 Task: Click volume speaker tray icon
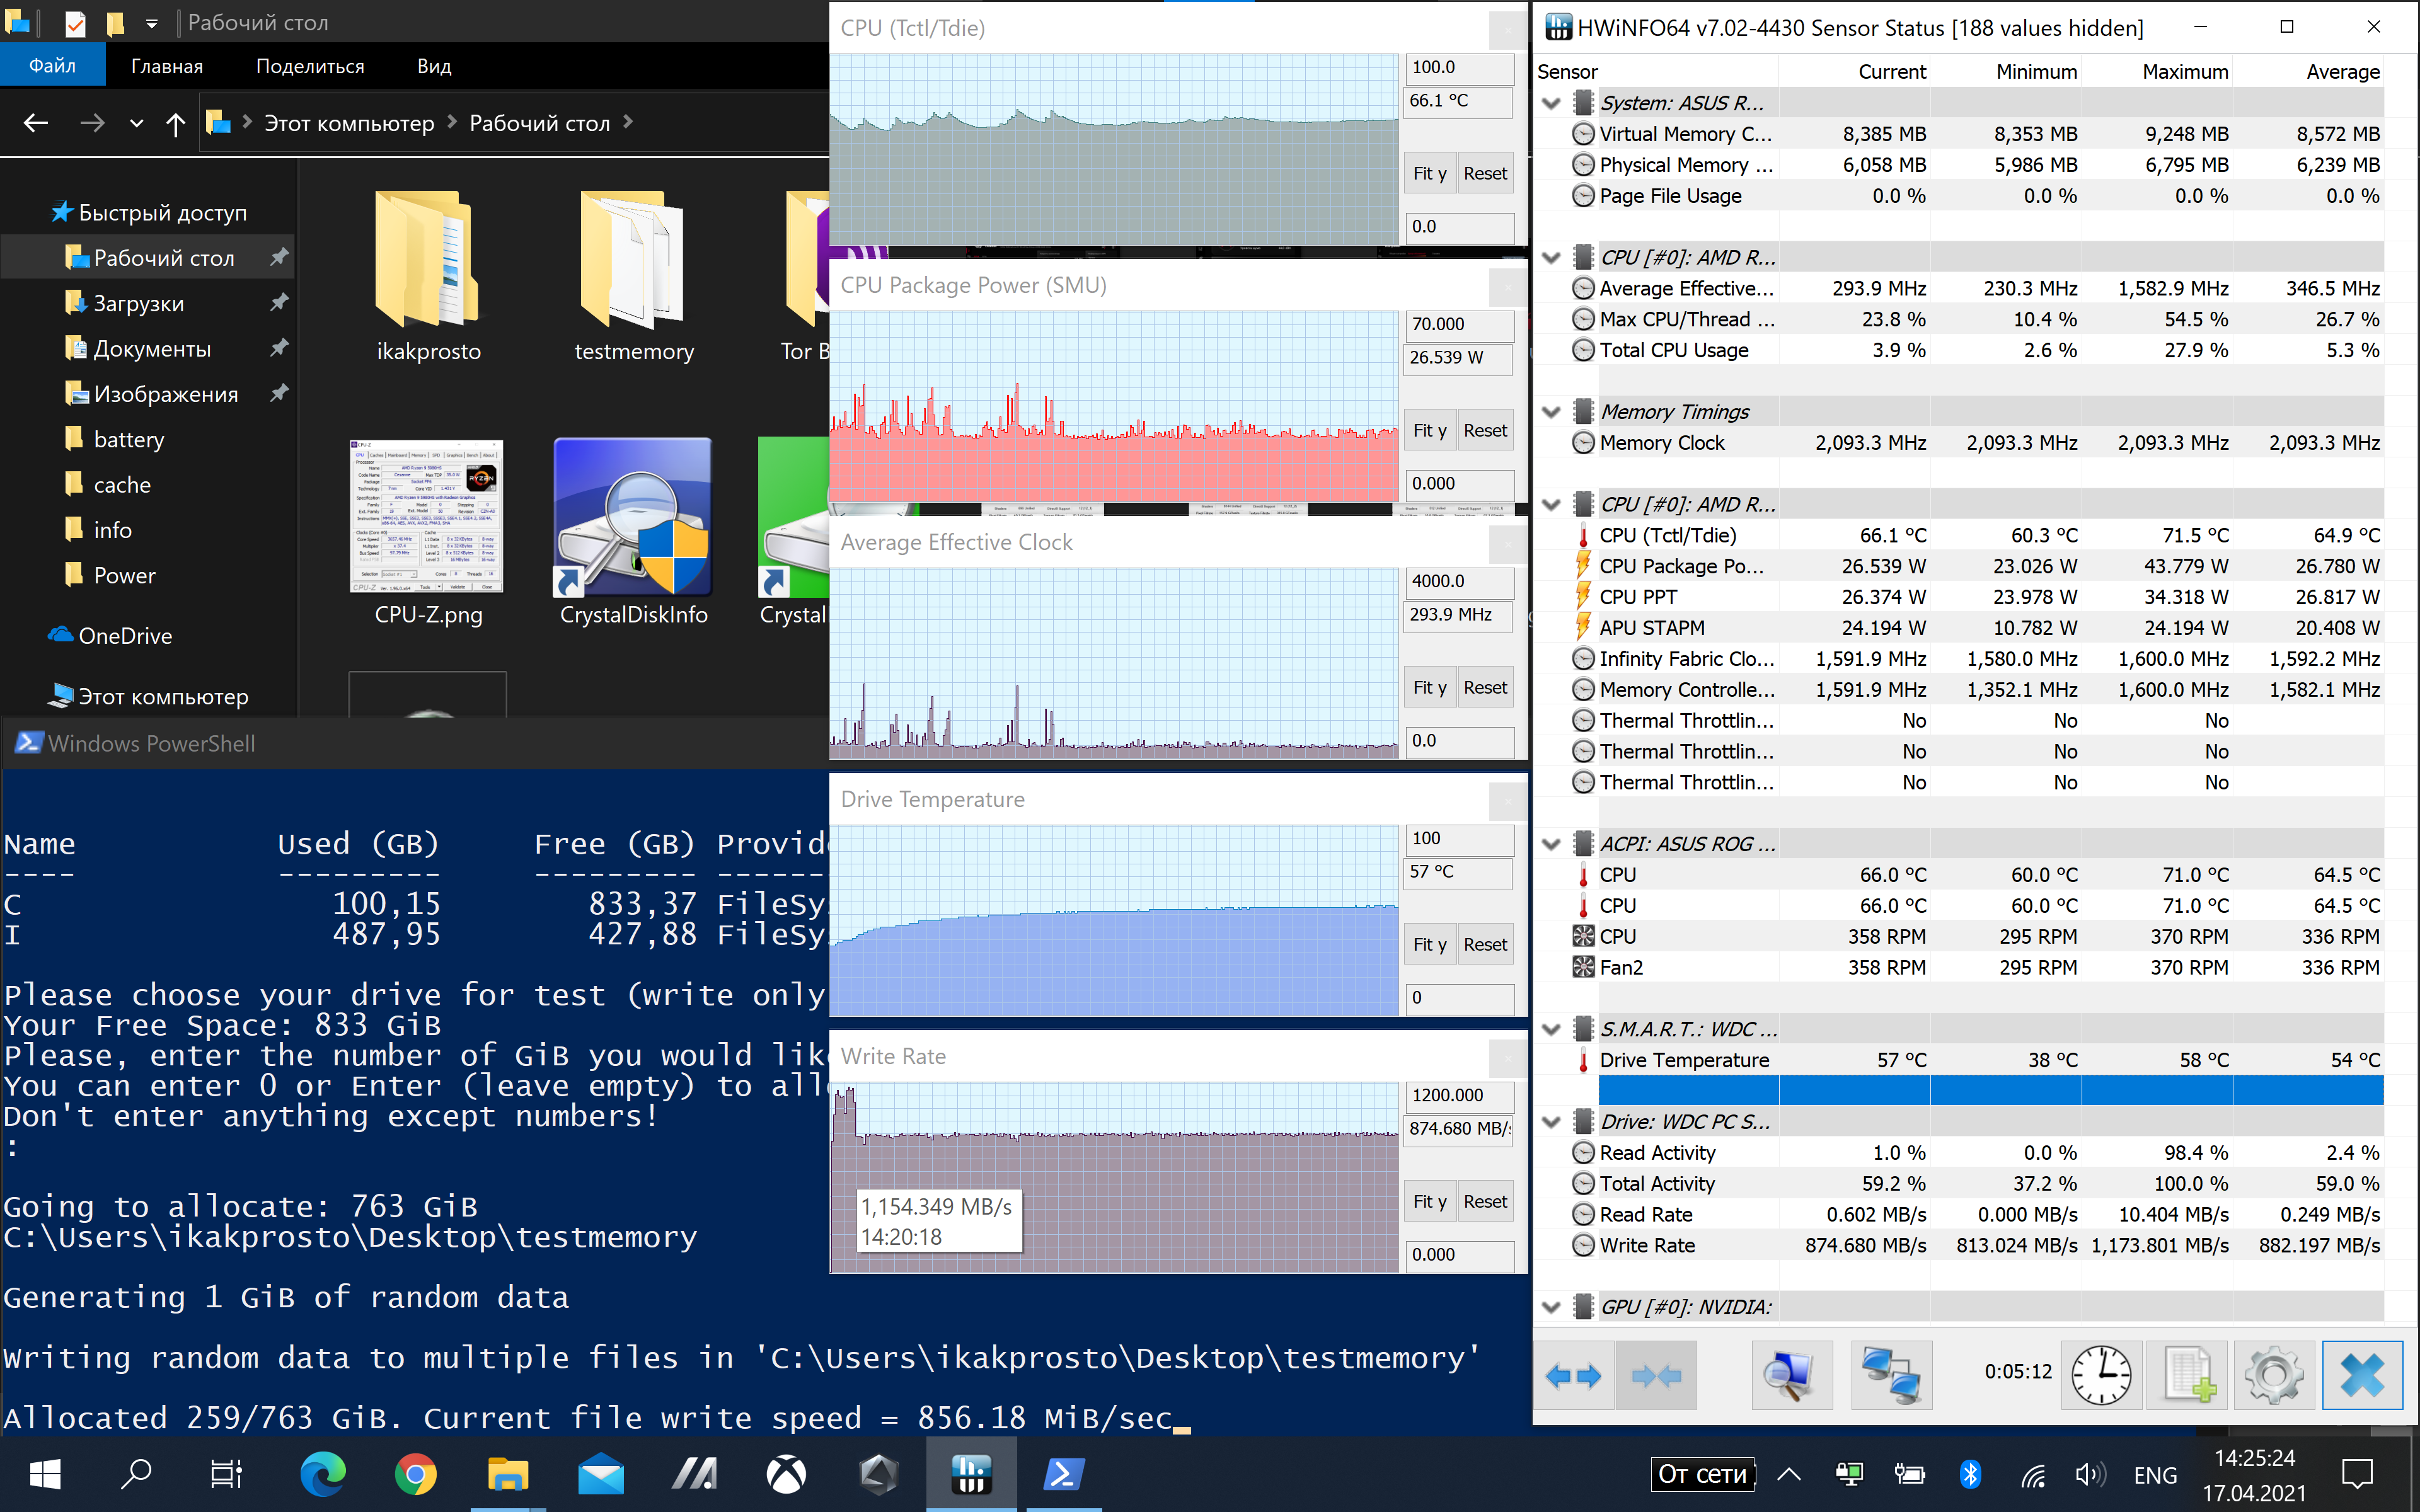[2089, 1474]
